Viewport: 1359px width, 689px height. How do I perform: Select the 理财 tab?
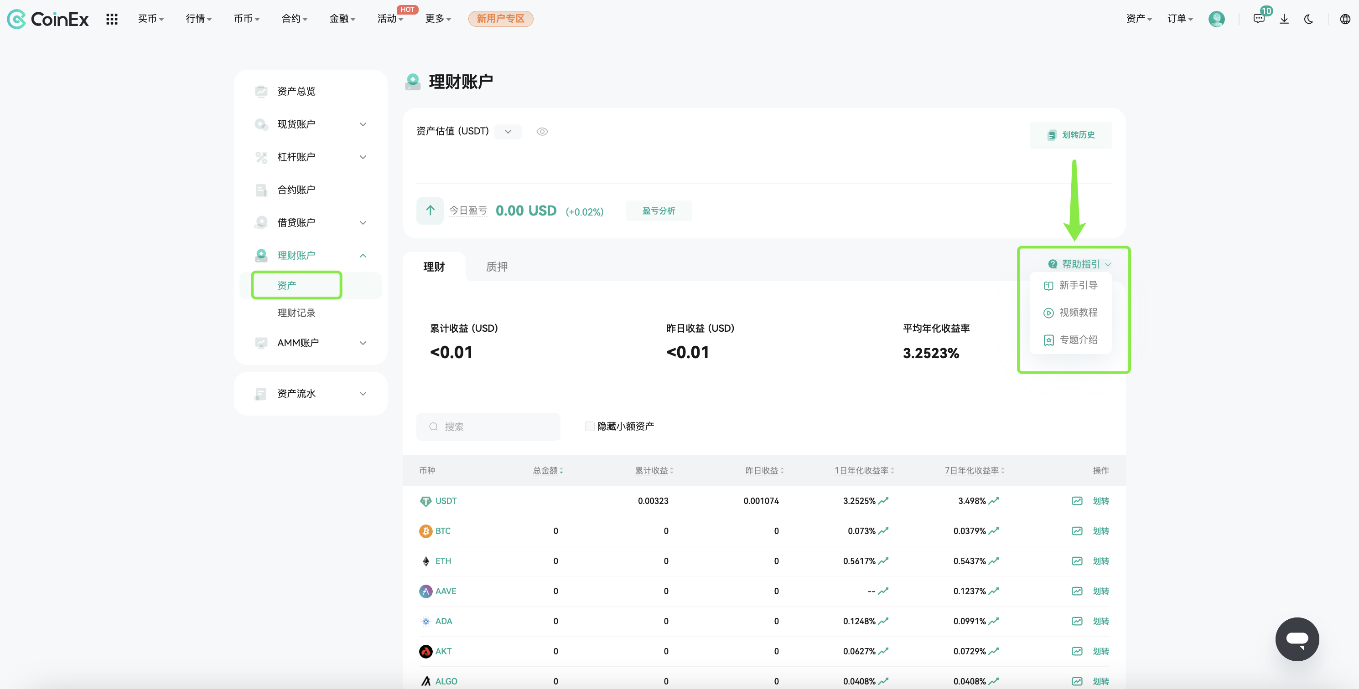pyautogui.click(x=434, y=267)
